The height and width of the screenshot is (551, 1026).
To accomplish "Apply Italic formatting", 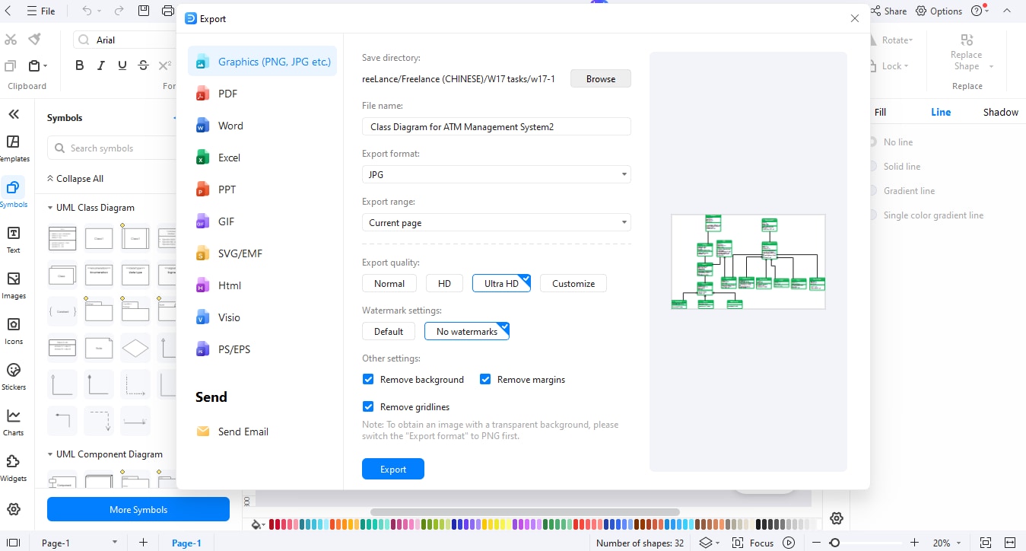I will 100,65.
